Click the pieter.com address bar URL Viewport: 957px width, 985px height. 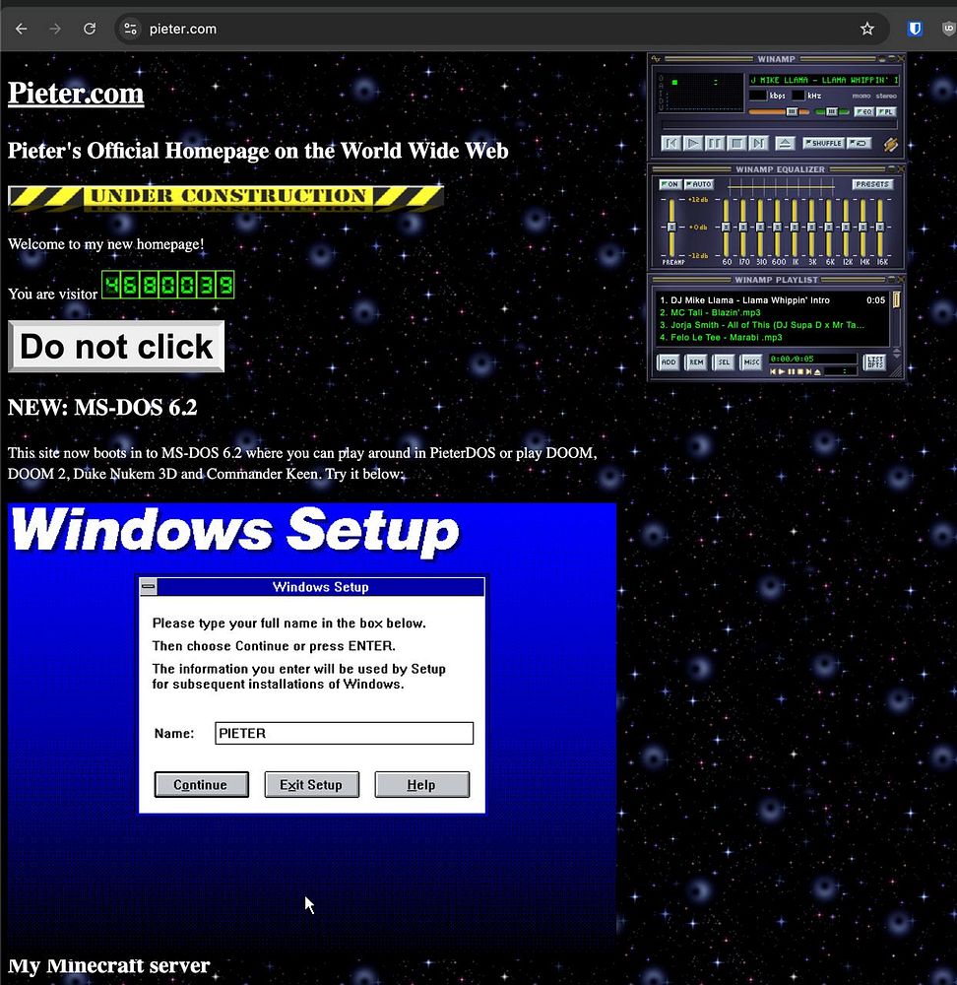tap(183, 29)
